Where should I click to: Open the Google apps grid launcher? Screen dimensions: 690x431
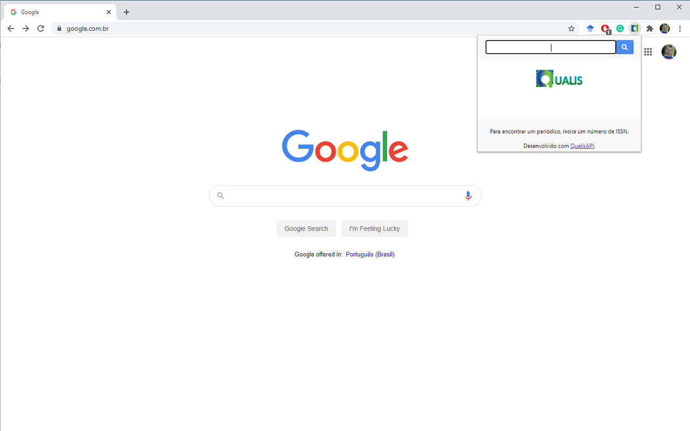pyautogui.click(x=647, y=52)
